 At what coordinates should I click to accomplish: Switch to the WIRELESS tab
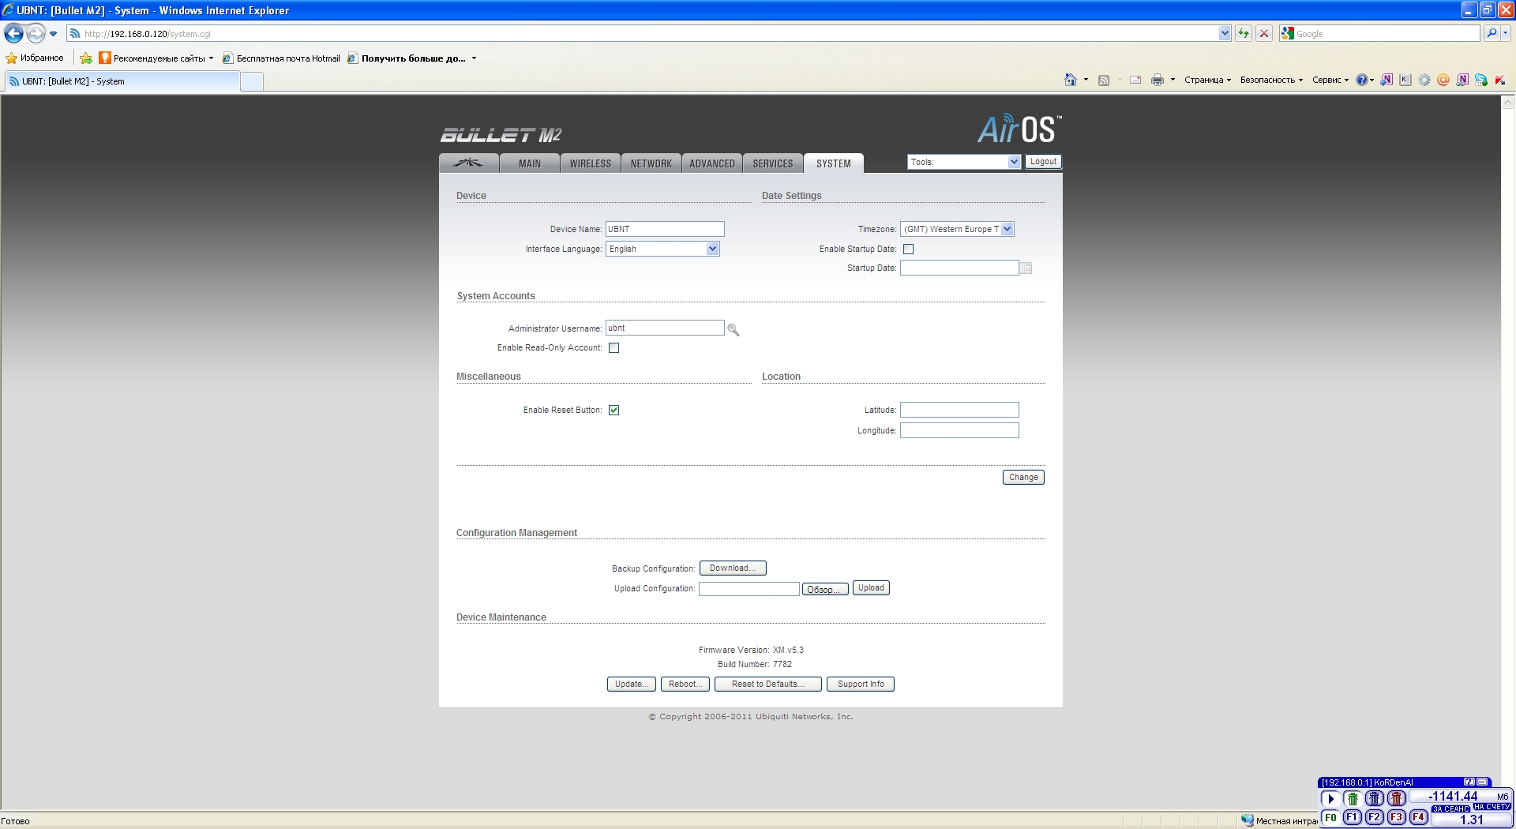tap(591, 163)
